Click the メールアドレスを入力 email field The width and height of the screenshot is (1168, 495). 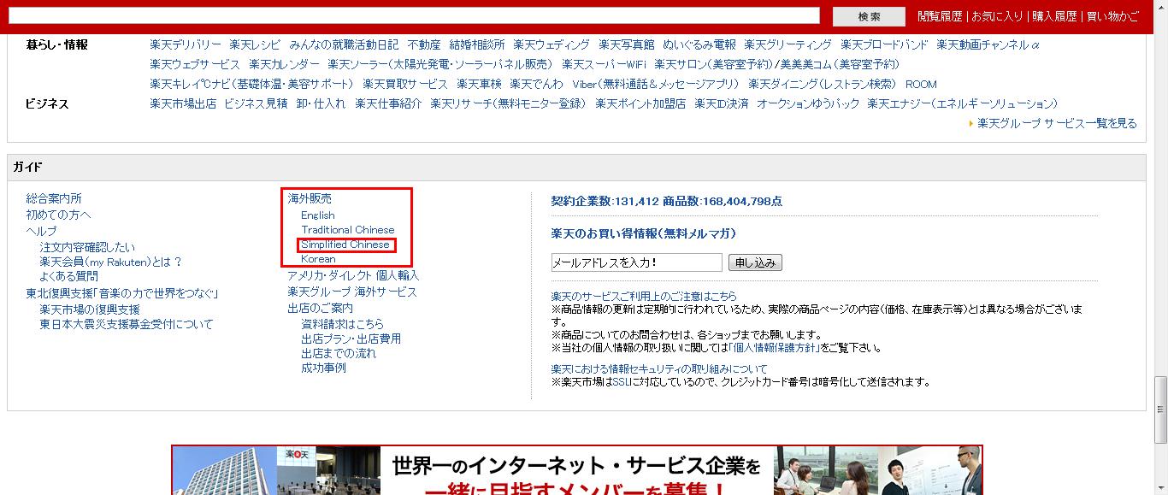637,262
